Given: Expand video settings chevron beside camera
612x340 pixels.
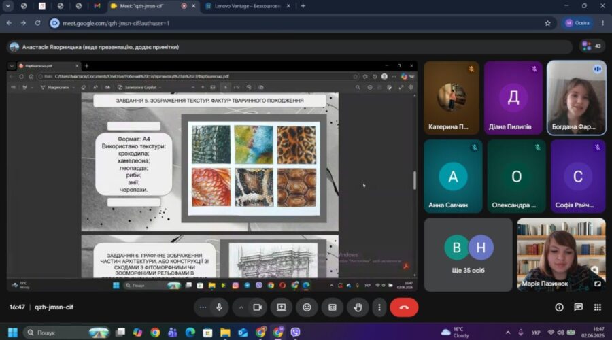Looking at the screenshot, I should 241,307.
